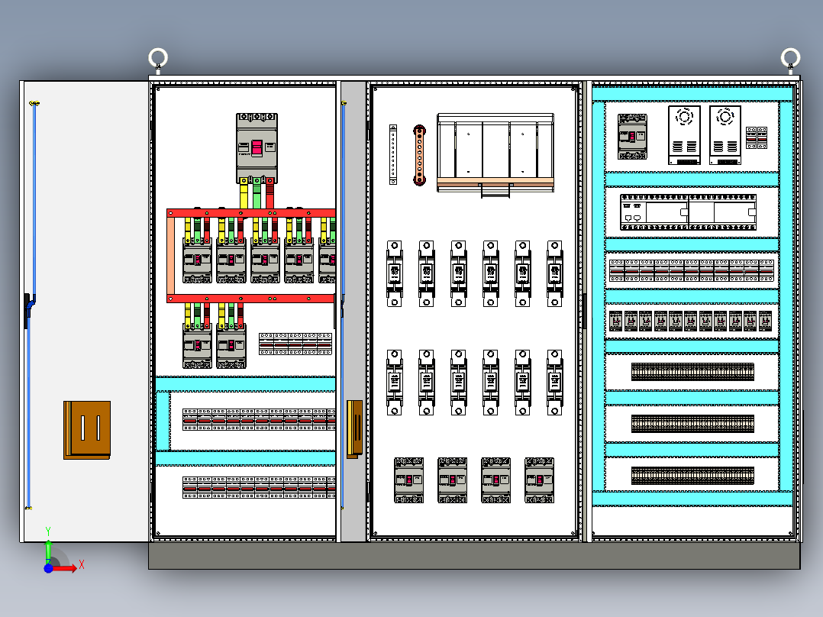Select the black latch on the open door edge
Image resolution: width=823 pixels, height=617 pixels.
point(27,311)
